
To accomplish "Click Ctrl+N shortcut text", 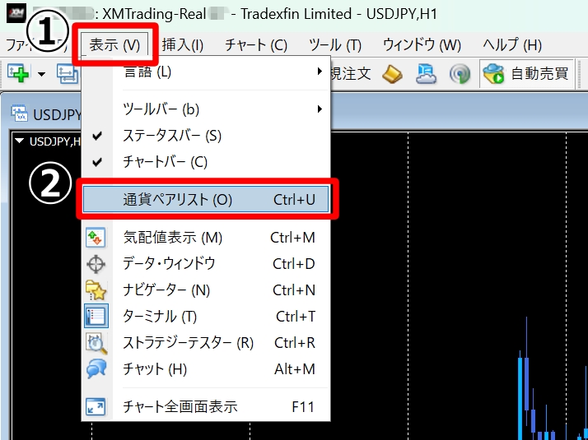I will (294, 290).
